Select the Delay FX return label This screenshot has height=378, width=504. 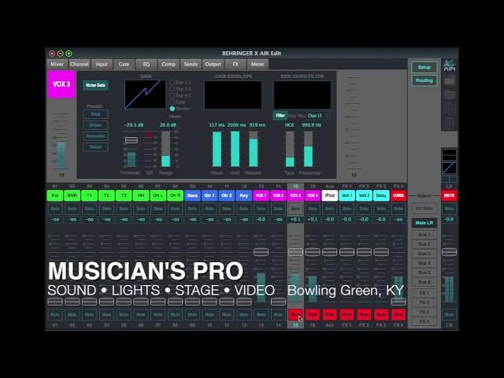(x=381, y=195)
